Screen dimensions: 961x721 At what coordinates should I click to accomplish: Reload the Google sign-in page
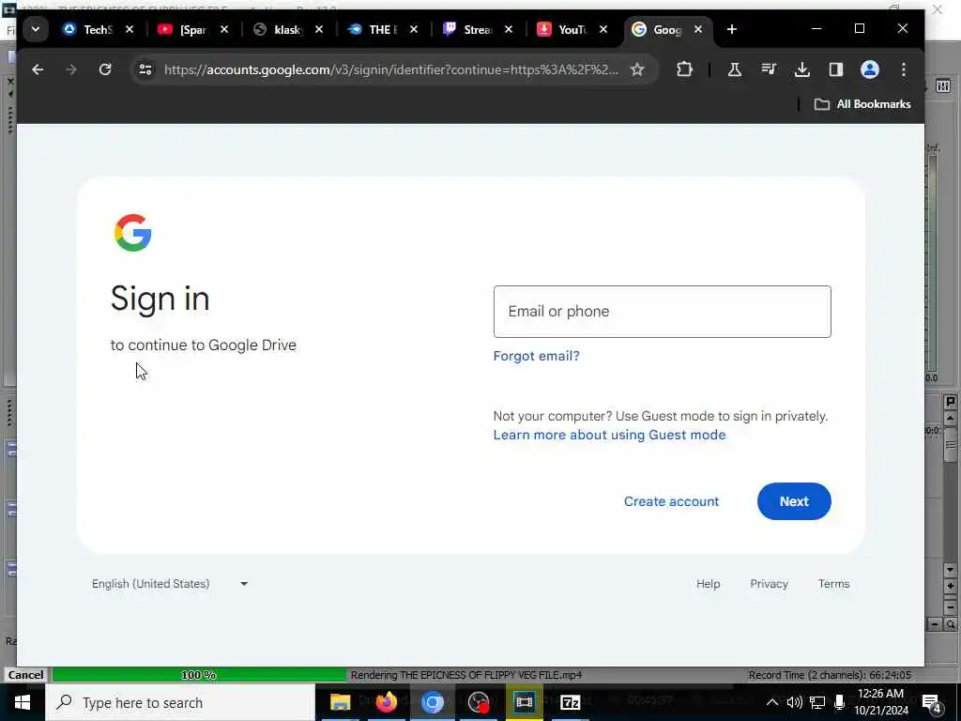105,69
